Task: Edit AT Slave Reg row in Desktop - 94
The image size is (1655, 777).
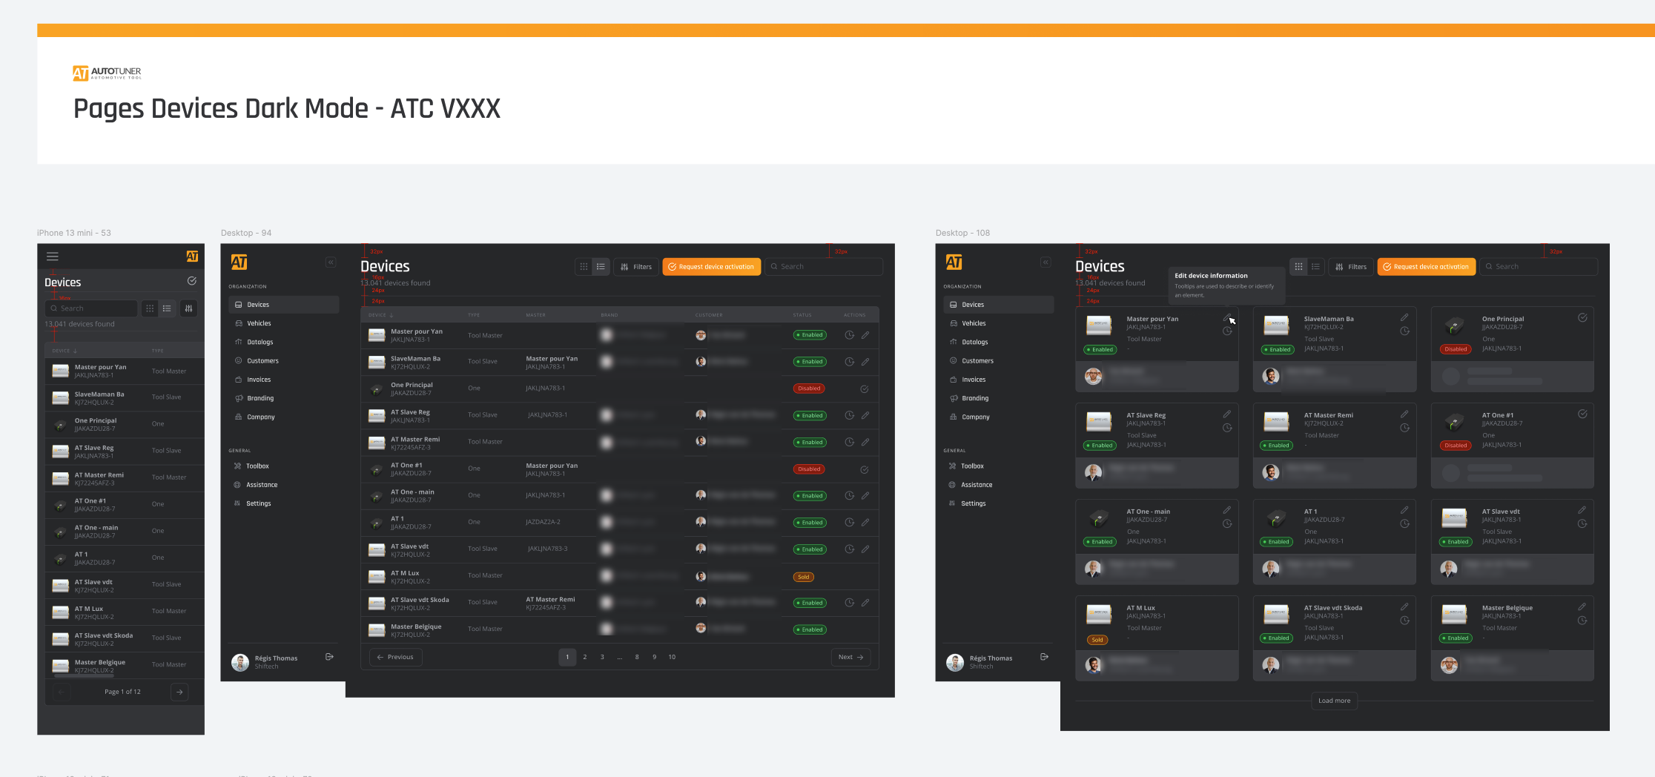Action: tap(865, 415)
